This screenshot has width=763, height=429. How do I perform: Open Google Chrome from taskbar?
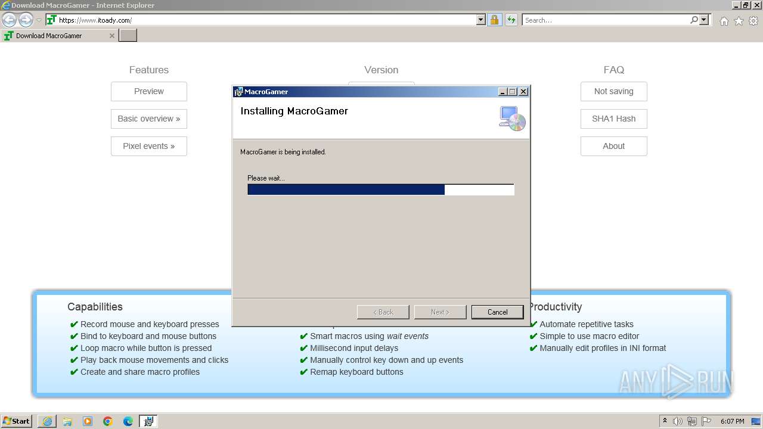pyautogui.click(x=108, y=421)
